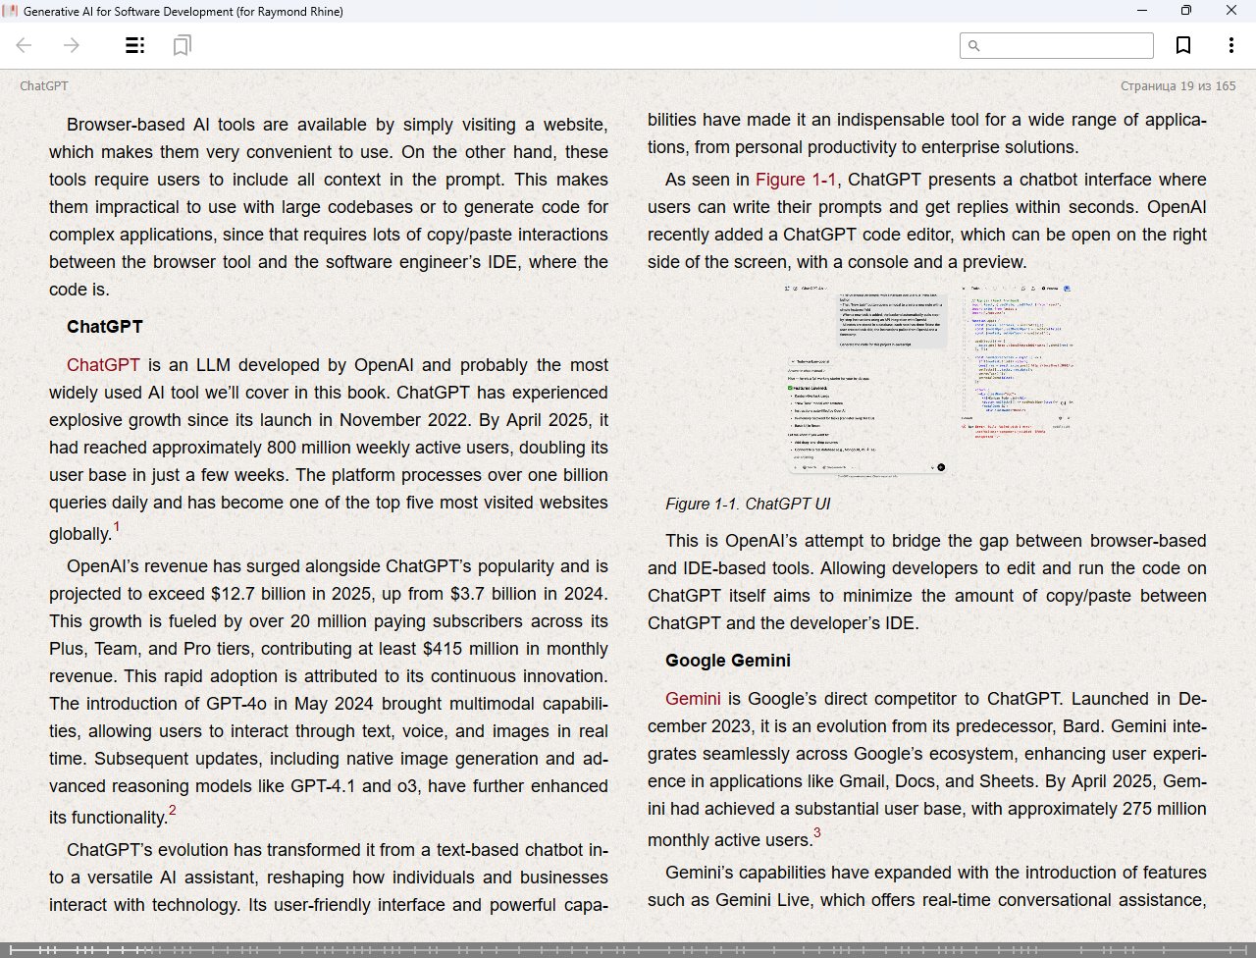
Task: Click the magnifier icon in search box
Action: tap(973, 46)
